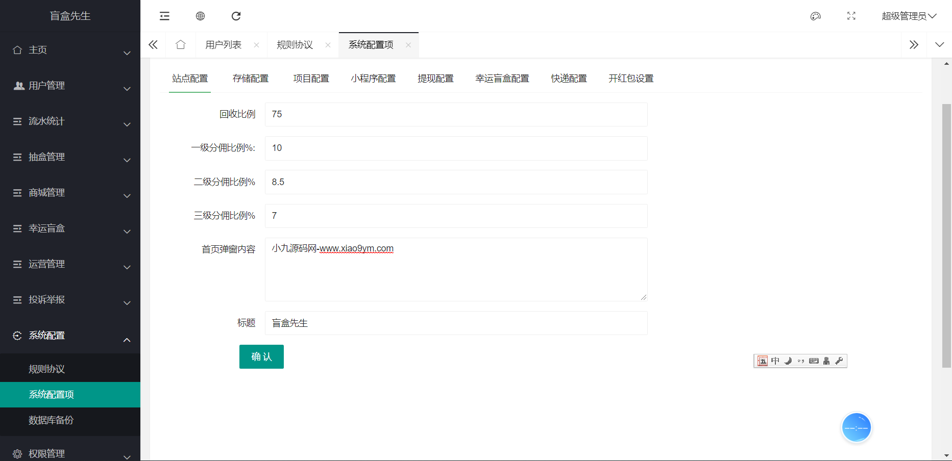Image resolution: width=952 pixels, height=461 pixels.
Task: Switch to the 幸运盲盒配置 tab
Action: [x=502, y=79]
